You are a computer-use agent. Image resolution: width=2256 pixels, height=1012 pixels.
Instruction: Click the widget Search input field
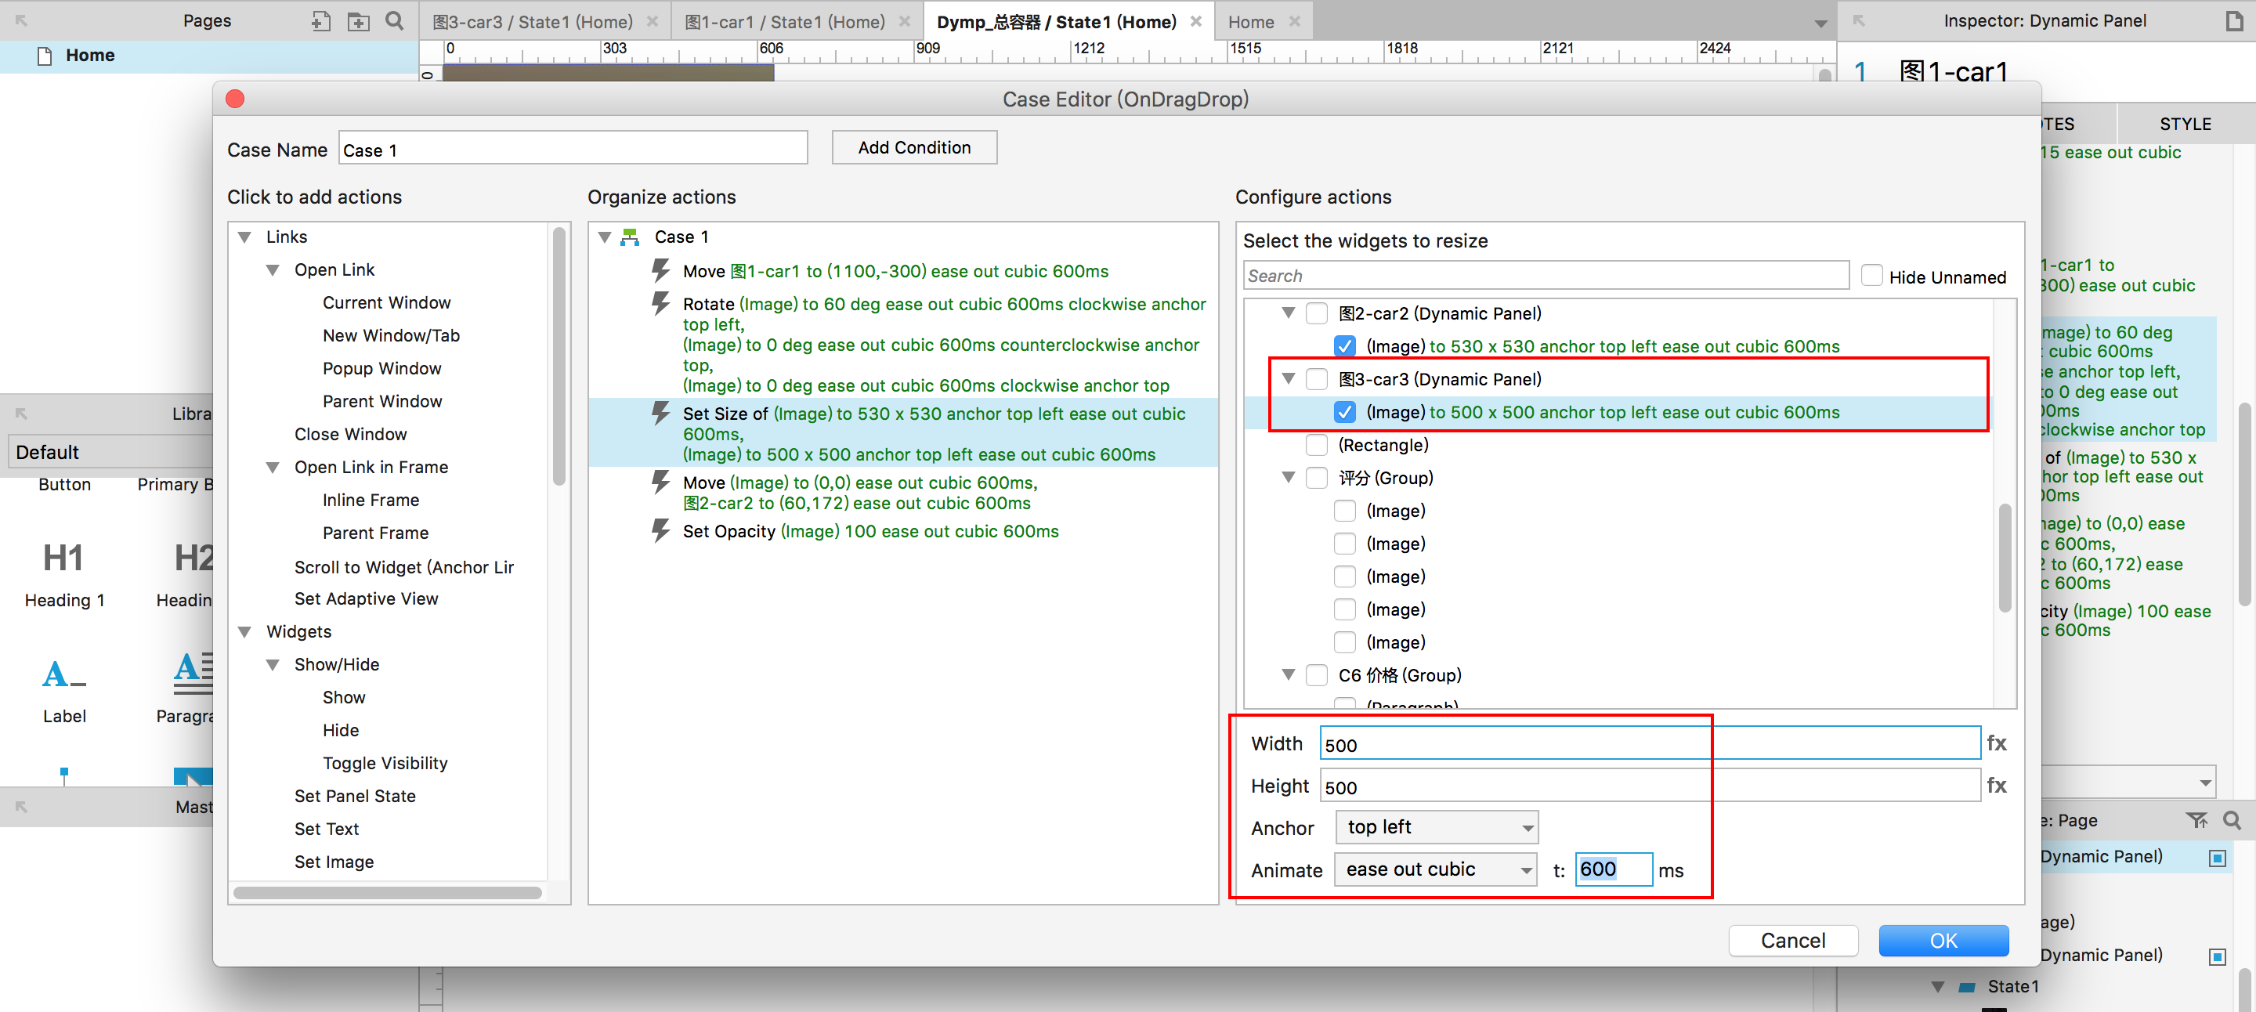coord(1546,276)
